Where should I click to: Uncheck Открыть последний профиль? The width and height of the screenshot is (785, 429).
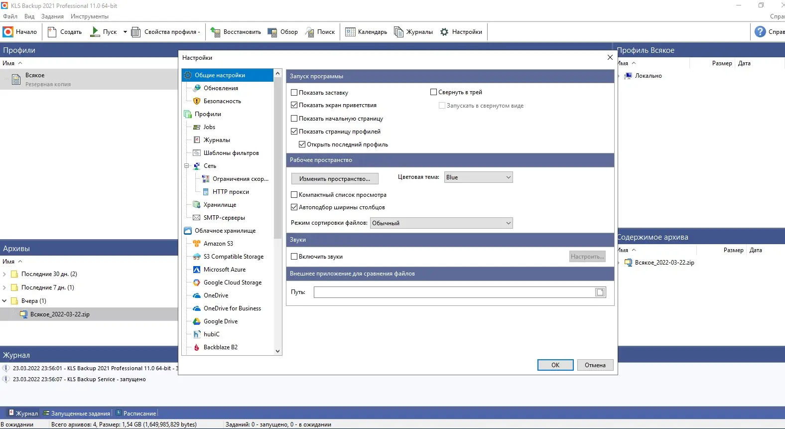click(x=302, y=144)
